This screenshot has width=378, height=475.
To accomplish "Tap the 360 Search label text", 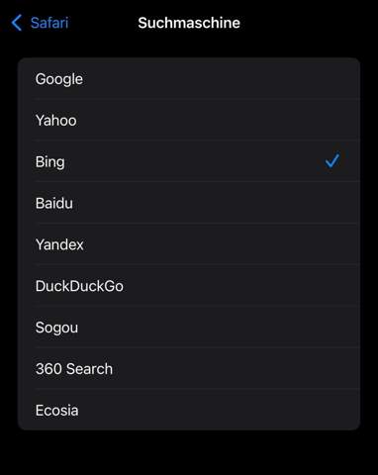I will (74, 369).
